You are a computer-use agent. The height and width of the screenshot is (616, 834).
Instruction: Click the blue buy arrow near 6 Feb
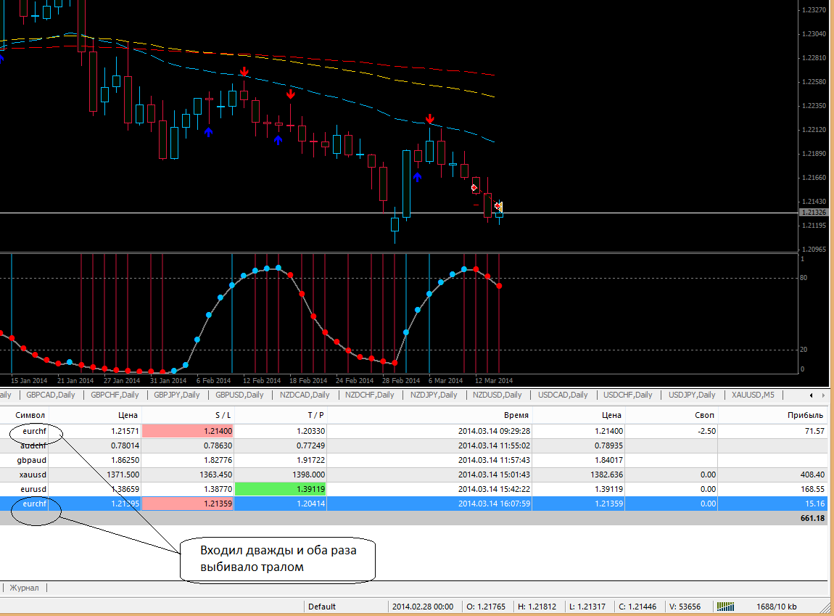(209, 132)
